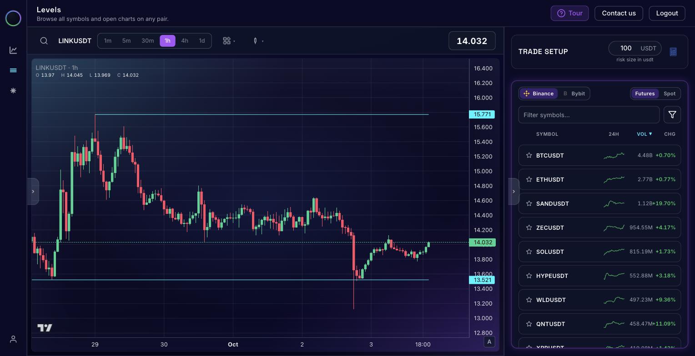This screenshot has width=695, height=356.
Task: Click the symbol search magnifier icon
Action: [x=44, y=41]
